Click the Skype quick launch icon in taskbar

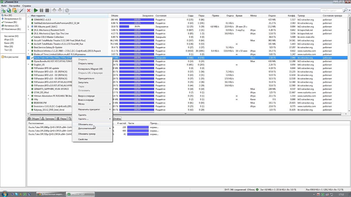click(16, 194)
